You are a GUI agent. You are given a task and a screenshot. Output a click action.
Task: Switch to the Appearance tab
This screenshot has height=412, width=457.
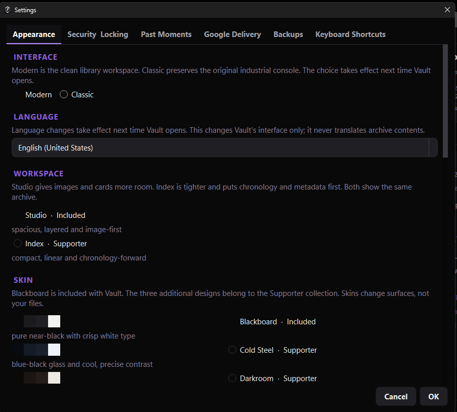click(34, 34)
